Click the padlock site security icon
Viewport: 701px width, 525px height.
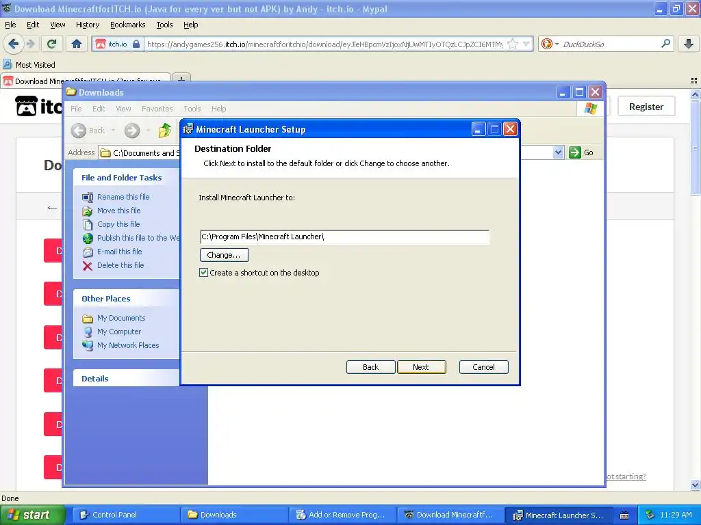(x=136, y=44)
